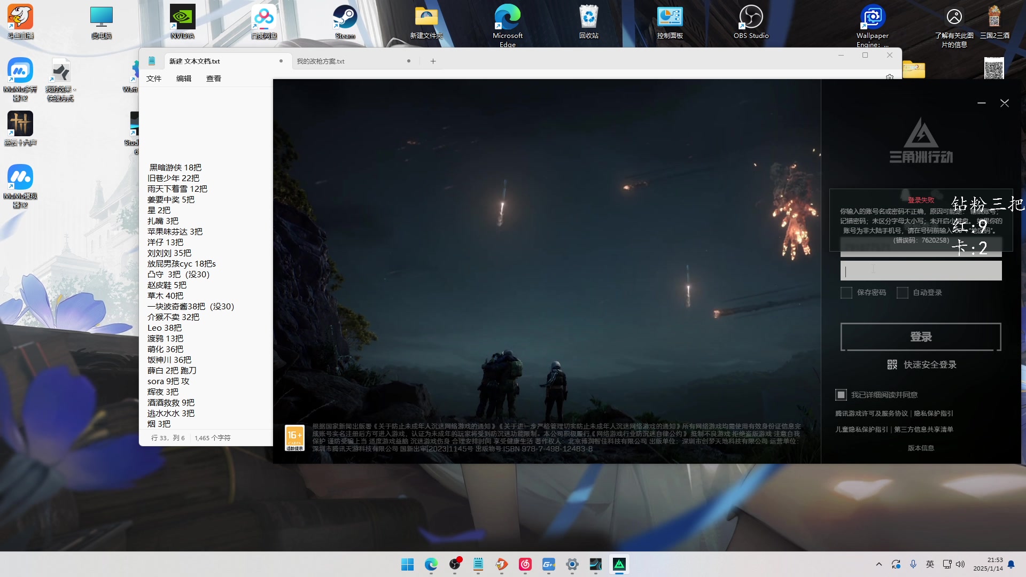Viewport: 1026px width, 577px height.
Task: Open Microsoft Edge desktop shortcut
Action: coord(508,25)
